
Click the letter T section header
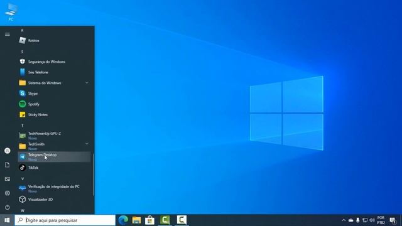(x=23, y=126)
